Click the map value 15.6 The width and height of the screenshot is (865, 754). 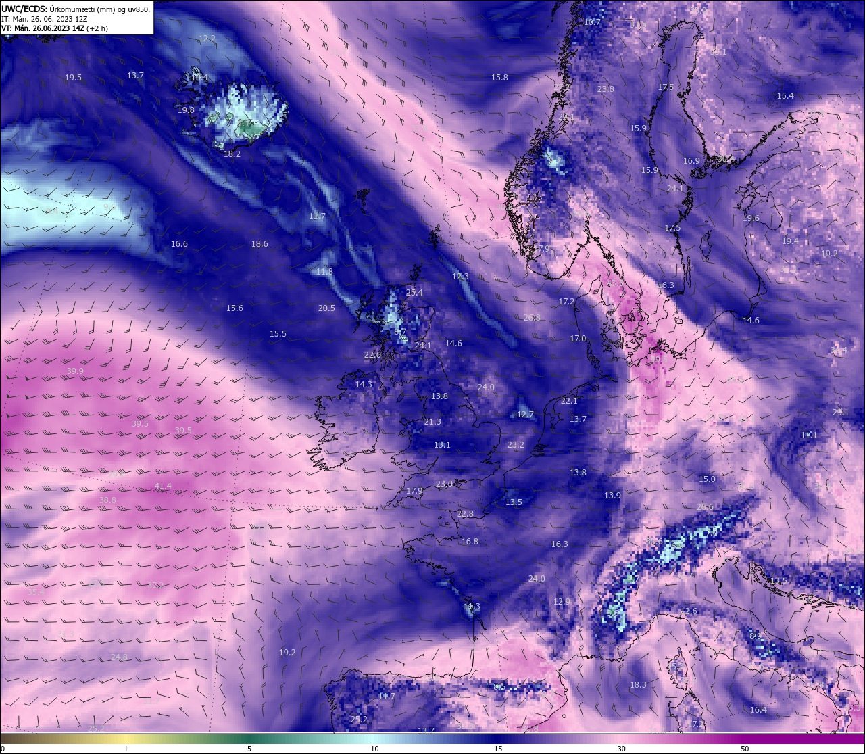(x=234, y=308)
